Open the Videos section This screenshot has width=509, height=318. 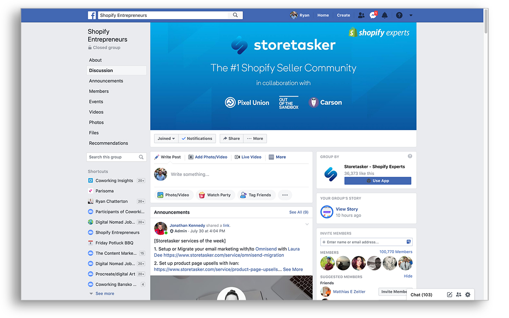coord(96,112)
